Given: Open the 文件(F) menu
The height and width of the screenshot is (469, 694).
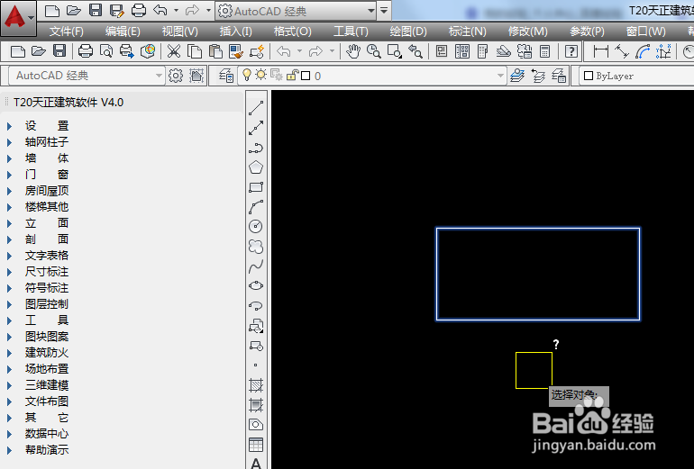Looking at the screenshot, I should click(x=67, y=32).
